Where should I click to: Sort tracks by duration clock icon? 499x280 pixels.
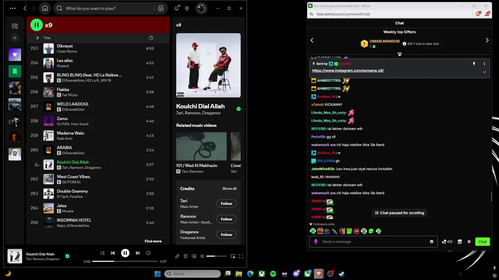(151, 38)
